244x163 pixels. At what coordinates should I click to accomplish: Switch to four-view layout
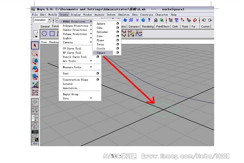pos(35,110)
